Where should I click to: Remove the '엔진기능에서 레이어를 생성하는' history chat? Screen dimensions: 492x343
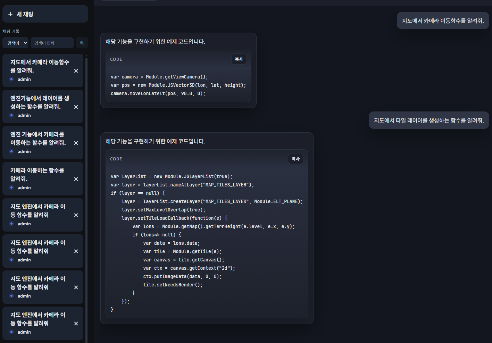[x=76, y=107]
